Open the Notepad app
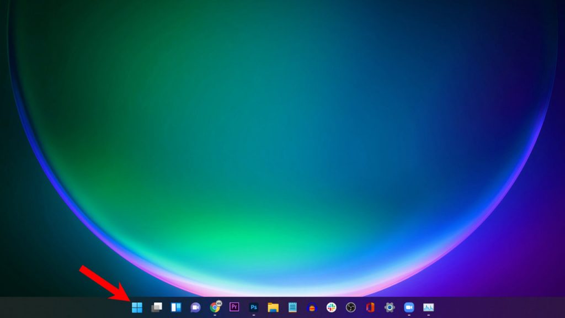The height and width of the screenshot is (318, 565). coord(292,307)
